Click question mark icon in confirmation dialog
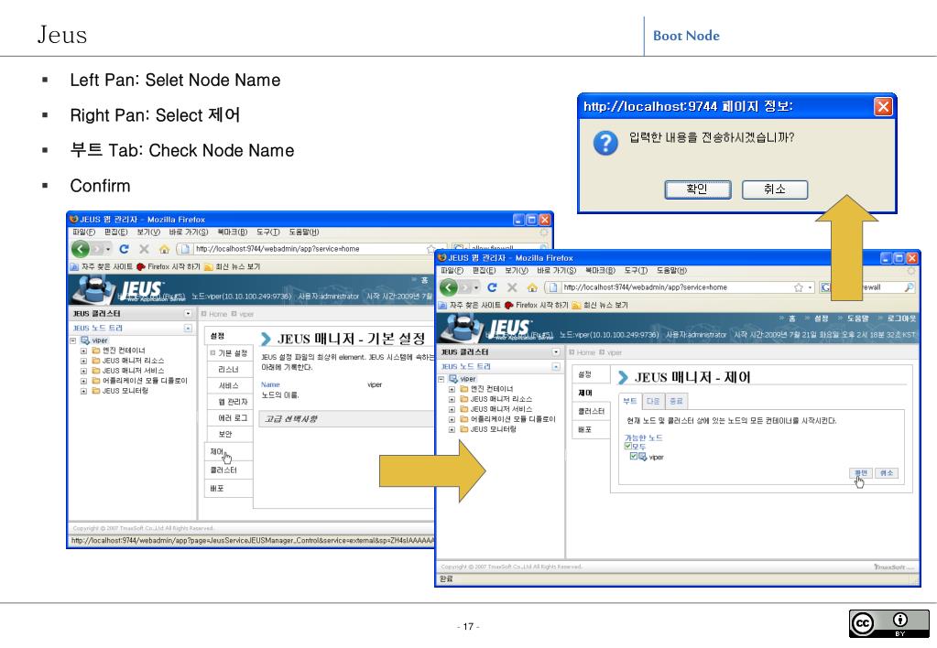This screenshot has width=937, height=648. click(605, 143)
